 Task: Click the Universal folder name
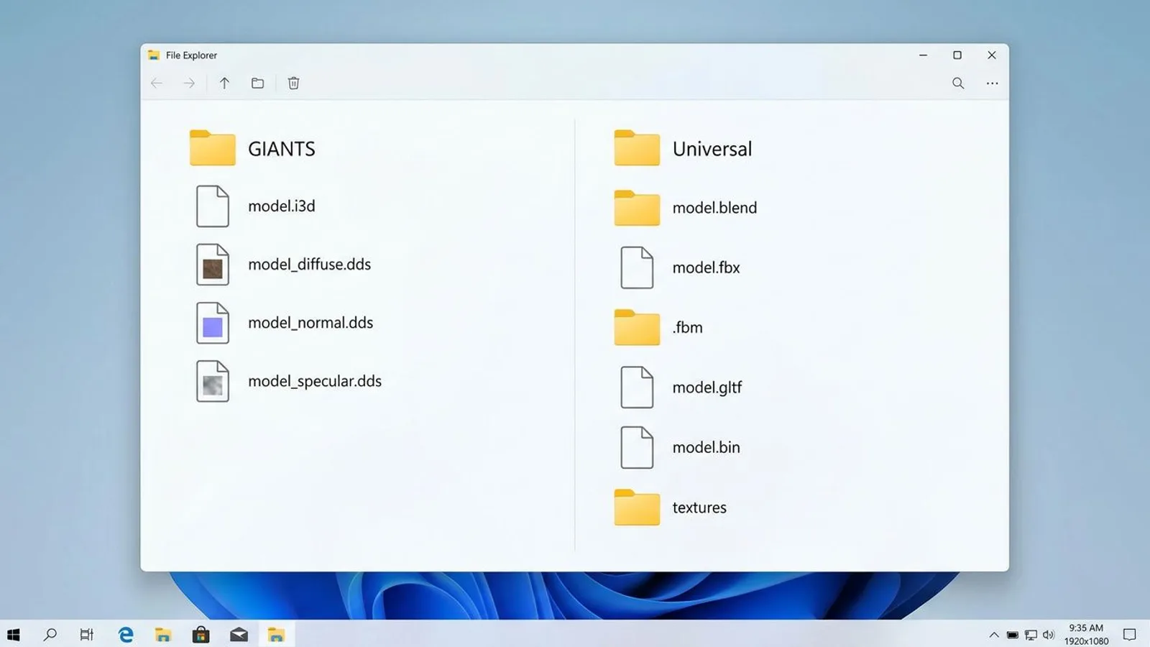click(712, 149)
